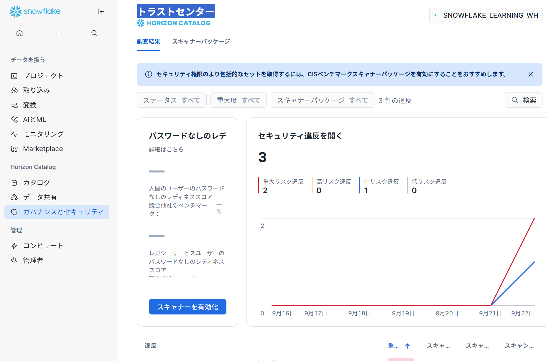The height and width of the screenshot is (361, 546).
Task: Collapse the sidebar navigation panel
Action: tap(101, 11)
